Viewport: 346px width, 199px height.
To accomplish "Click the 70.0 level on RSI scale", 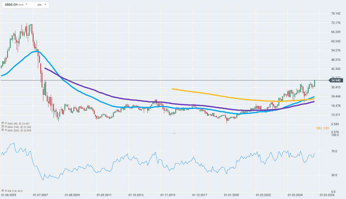I will (x=334, y=151).
